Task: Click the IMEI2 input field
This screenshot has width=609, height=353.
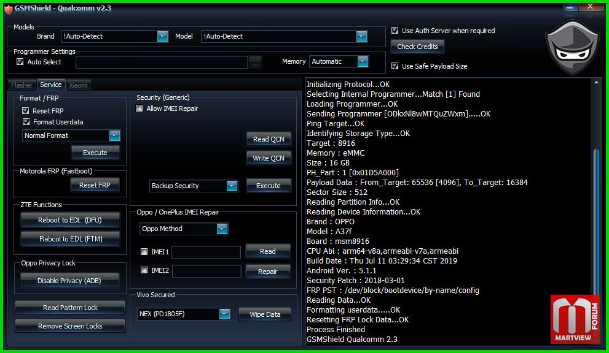Action: pos(206,271)
